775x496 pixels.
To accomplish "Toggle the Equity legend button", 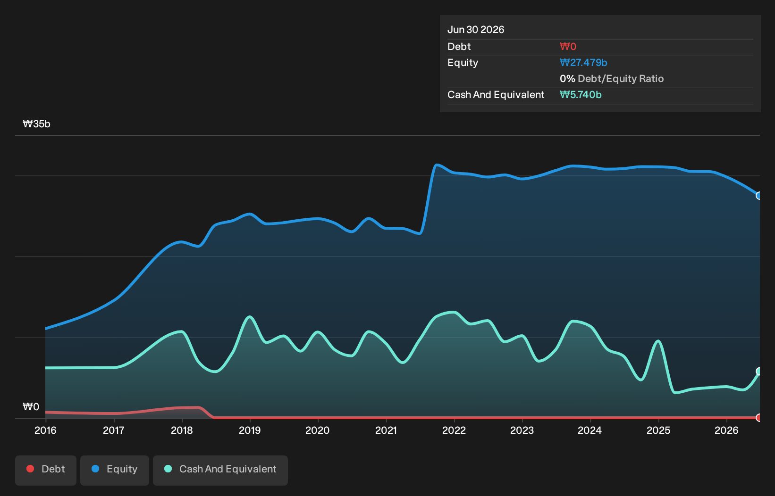I will pyautogui.click(x=115, y=470).
